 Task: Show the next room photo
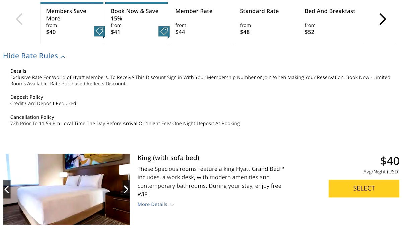(126, 189)
